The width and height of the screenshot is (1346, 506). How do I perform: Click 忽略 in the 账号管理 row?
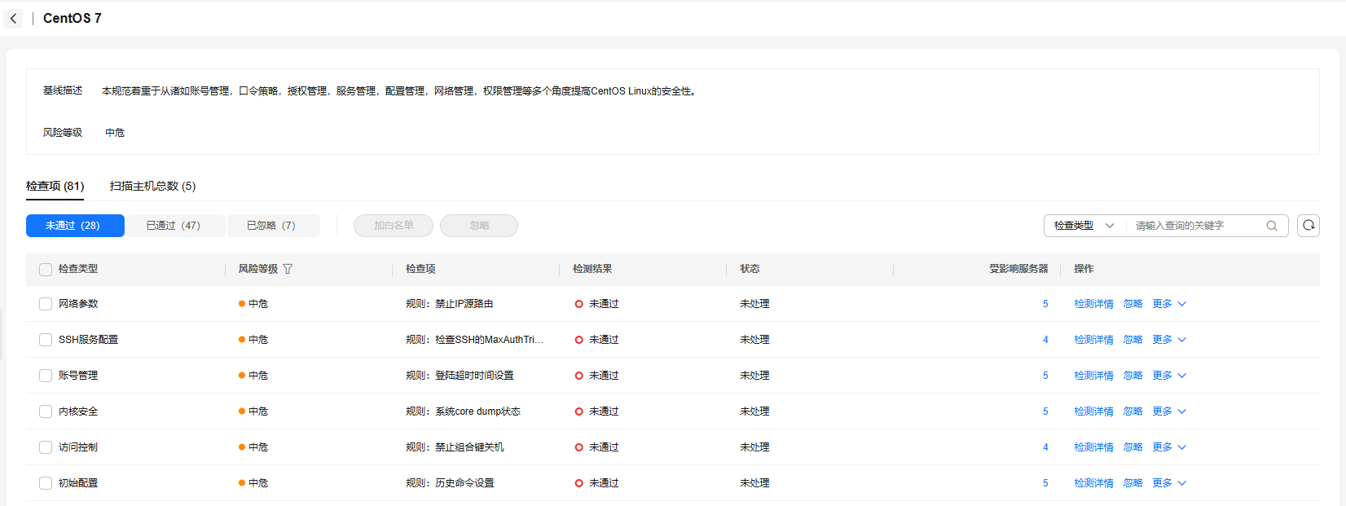(x=1133, y=376)
